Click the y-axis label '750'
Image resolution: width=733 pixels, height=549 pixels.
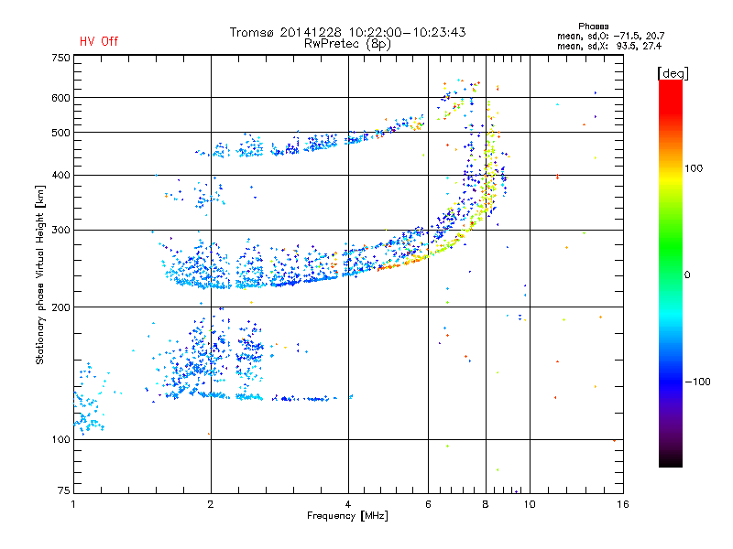point(60,58)
